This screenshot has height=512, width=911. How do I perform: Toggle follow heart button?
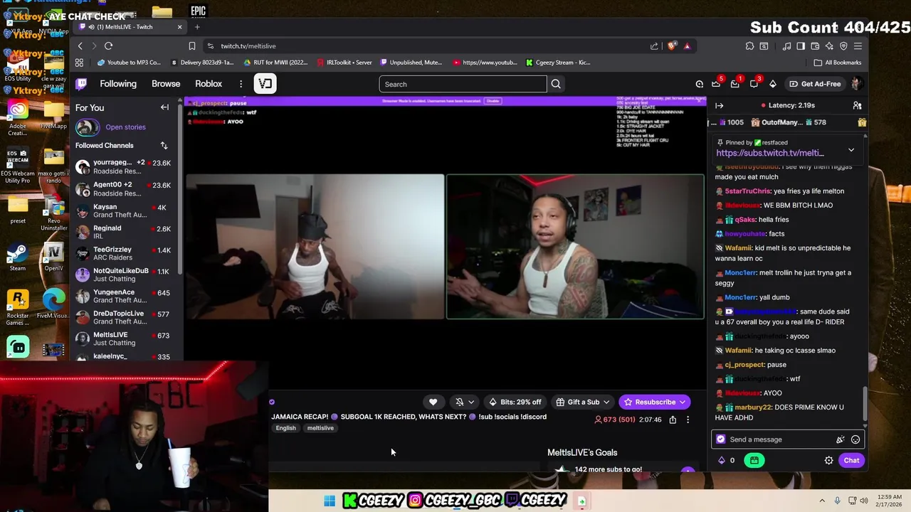click(x=433, y=402)
